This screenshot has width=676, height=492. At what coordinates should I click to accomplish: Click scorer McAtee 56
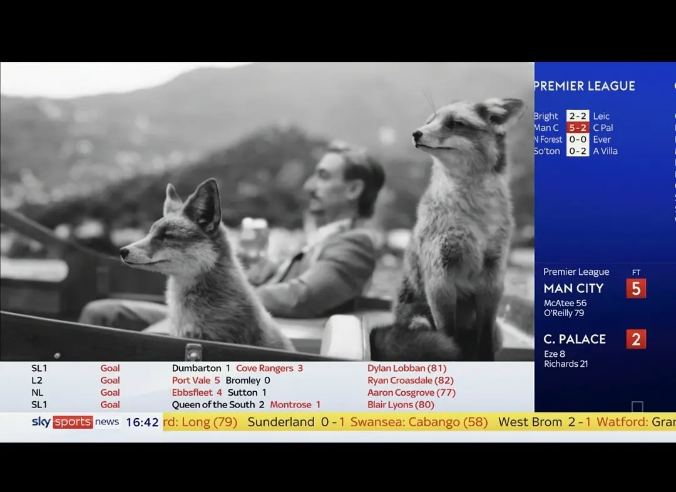tap(565, 303)
